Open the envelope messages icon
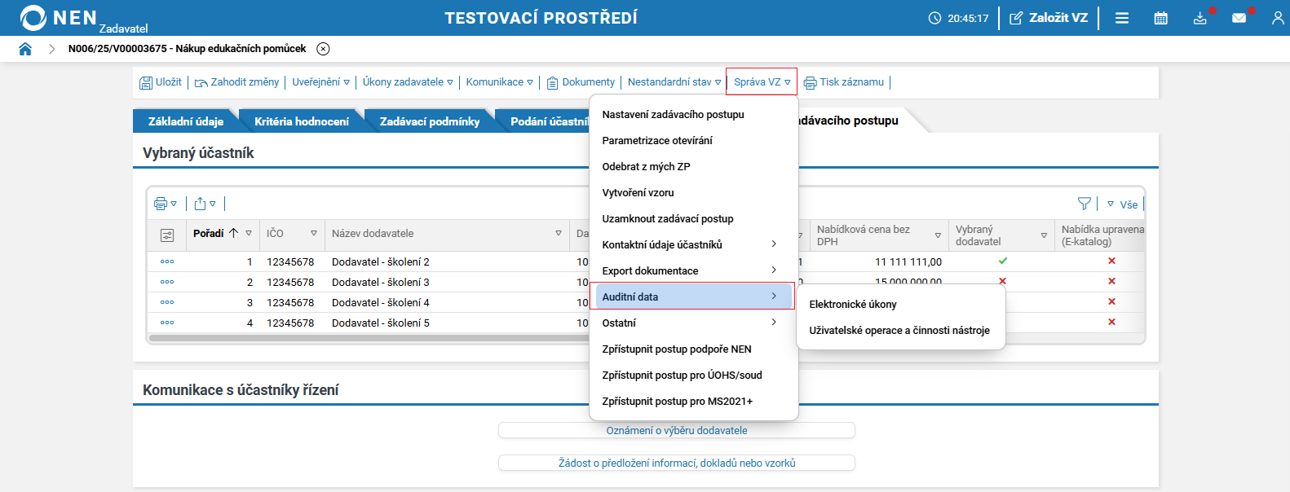The width and height of the screenshot is (1290, 492). 1239,18
